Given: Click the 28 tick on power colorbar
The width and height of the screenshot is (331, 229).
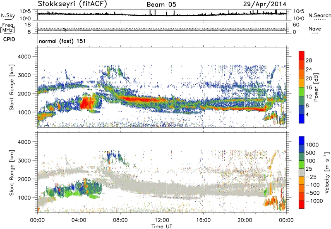Looking at the screenshot, I should point(309,60).
